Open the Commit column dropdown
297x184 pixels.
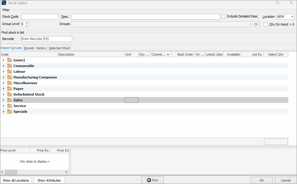(168, 54)
